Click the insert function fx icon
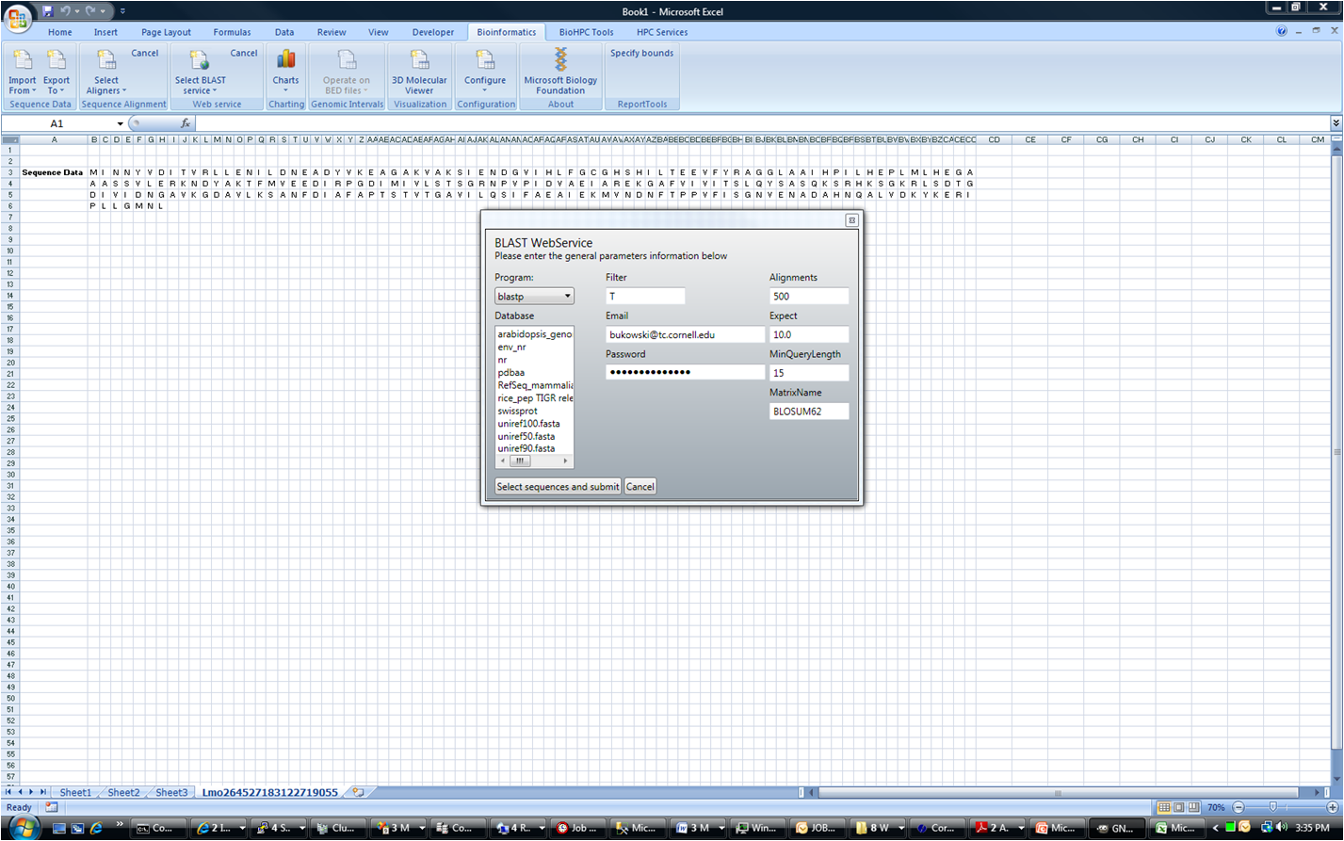Screen dimensions: 1344x841 tap(186, 123)
